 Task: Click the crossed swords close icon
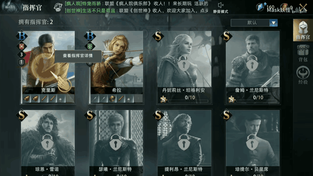[x=304, y=8]
